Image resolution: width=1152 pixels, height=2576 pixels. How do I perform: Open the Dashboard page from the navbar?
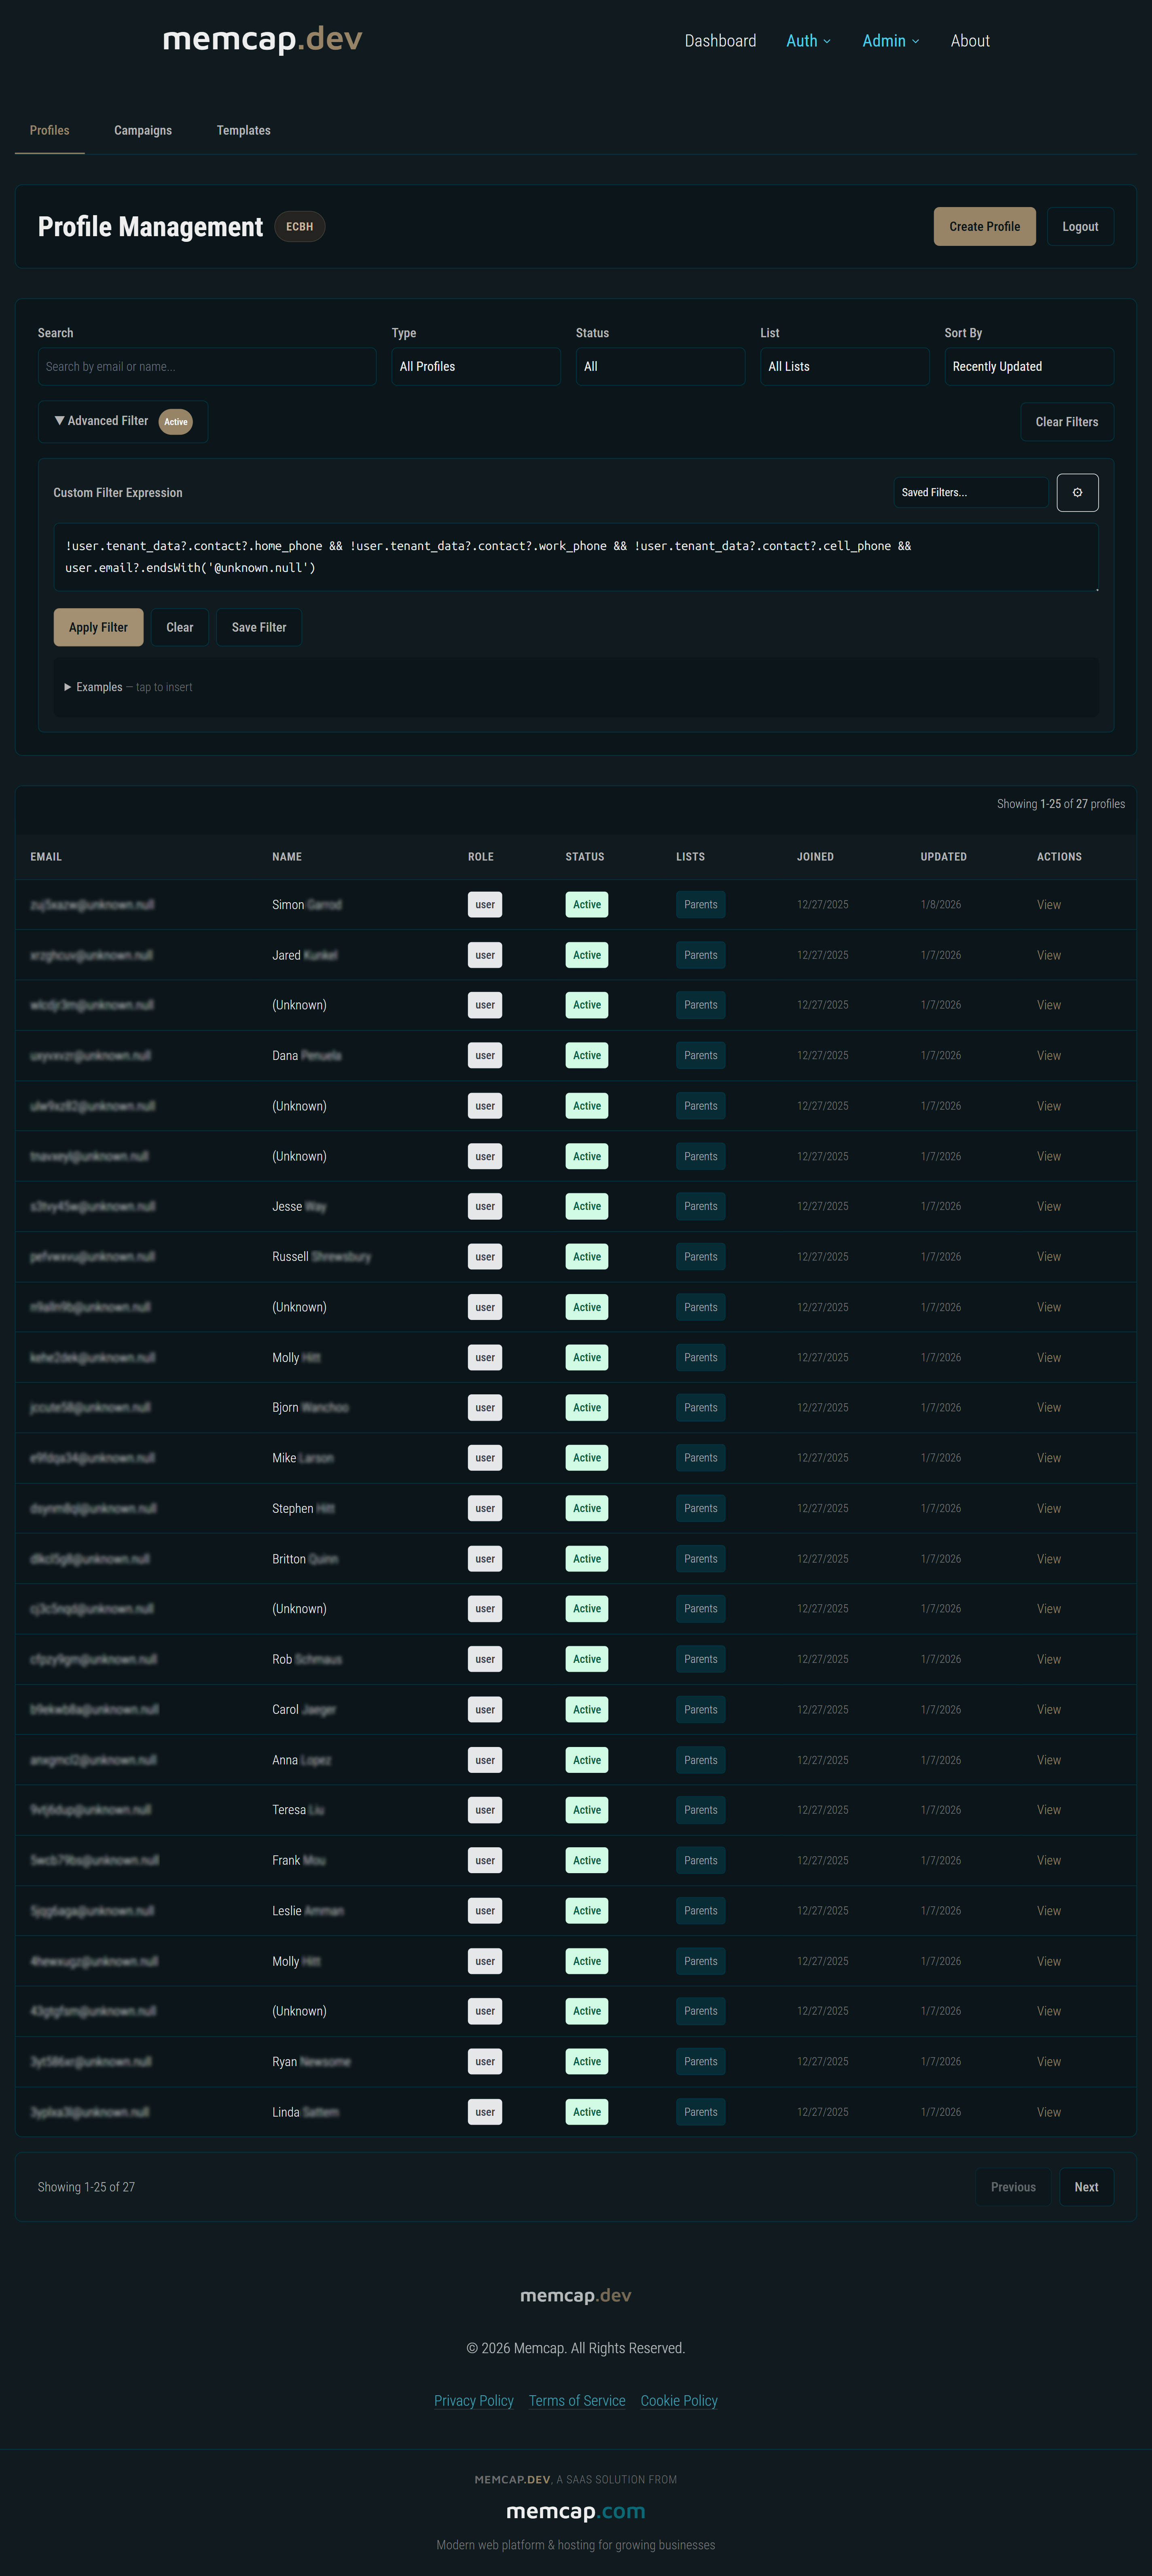pos(720,40)
